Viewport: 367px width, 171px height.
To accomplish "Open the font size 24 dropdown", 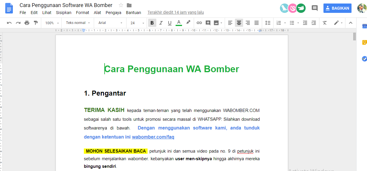I will (137, 23).
